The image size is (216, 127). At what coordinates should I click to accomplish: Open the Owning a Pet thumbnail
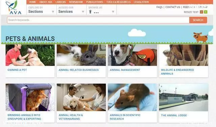pos(30,55)
